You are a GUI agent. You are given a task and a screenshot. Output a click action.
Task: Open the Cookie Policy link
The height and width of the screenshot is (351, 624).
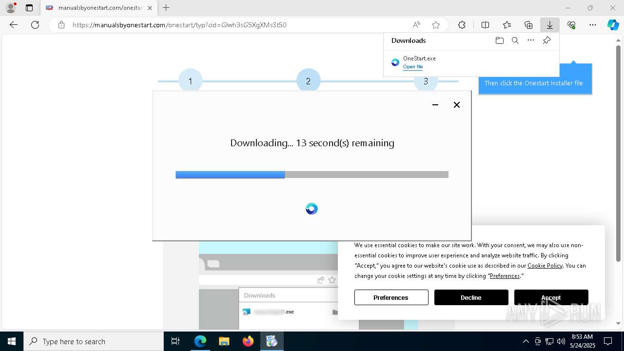coord(545,266)
